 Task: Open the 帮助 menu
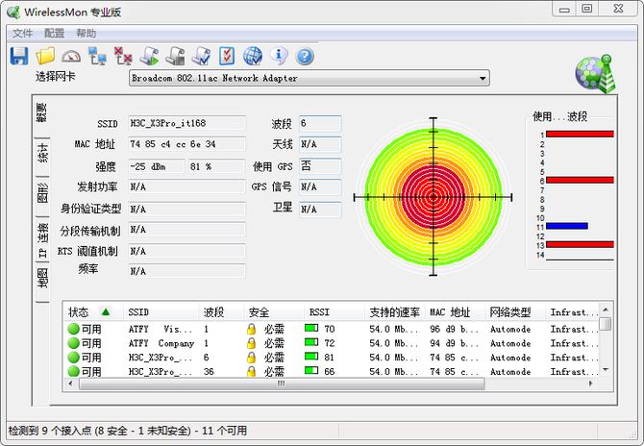pyautogui.click(x=87, y=34)
